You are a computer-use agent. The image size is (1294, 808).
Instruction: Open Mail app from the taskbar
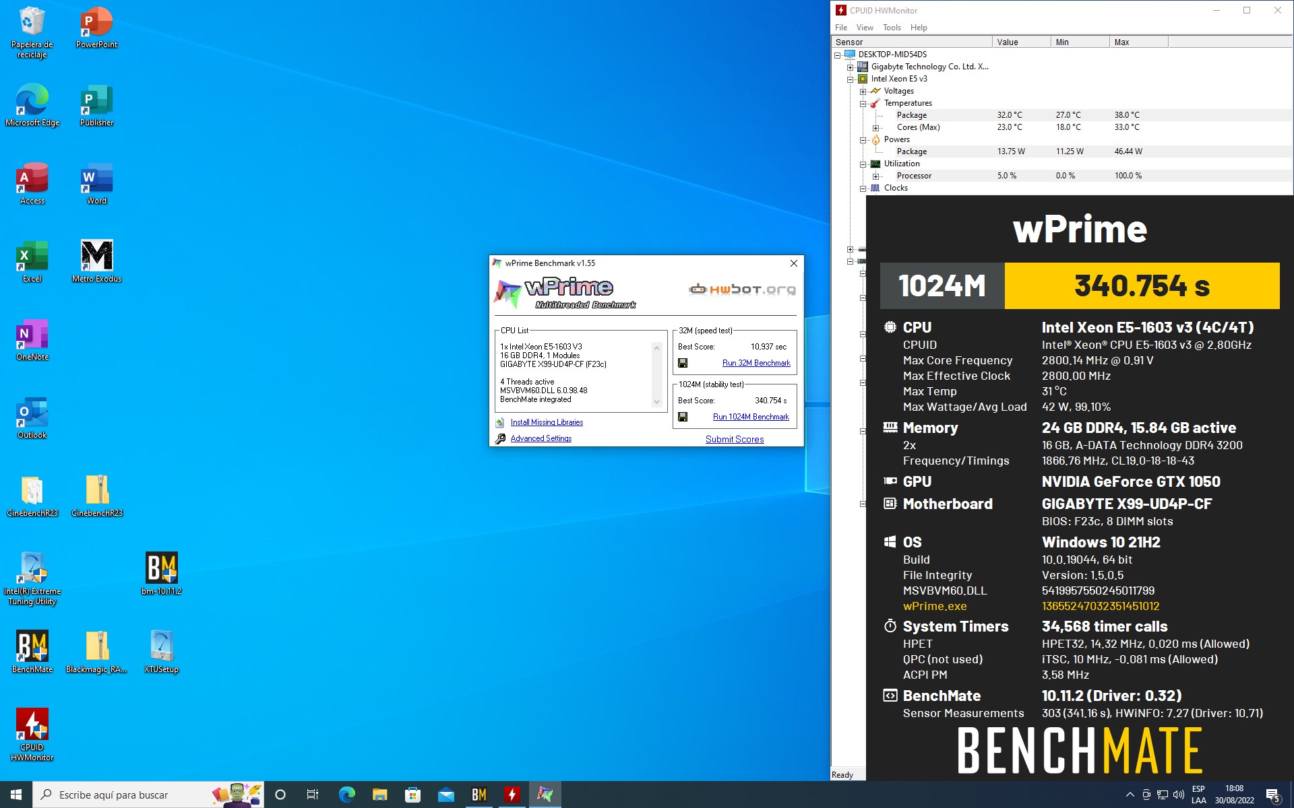446,795
